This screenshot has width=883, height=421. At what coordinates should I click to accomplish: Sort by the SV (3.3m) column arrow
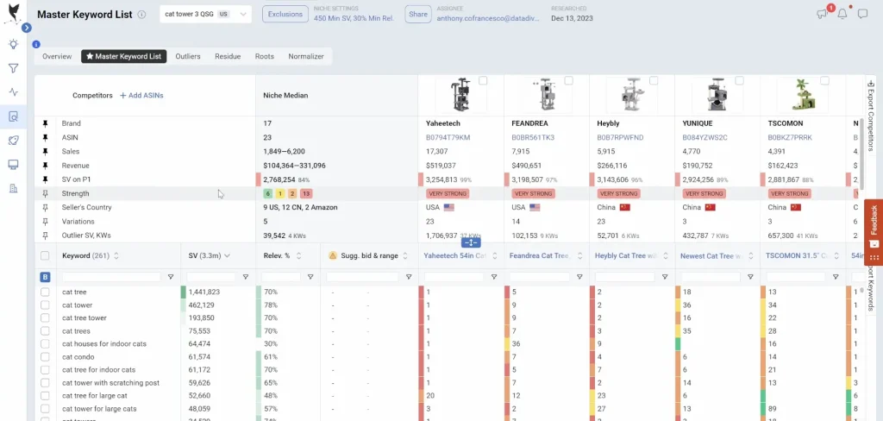pyautogui.click(x=228, y=255)
